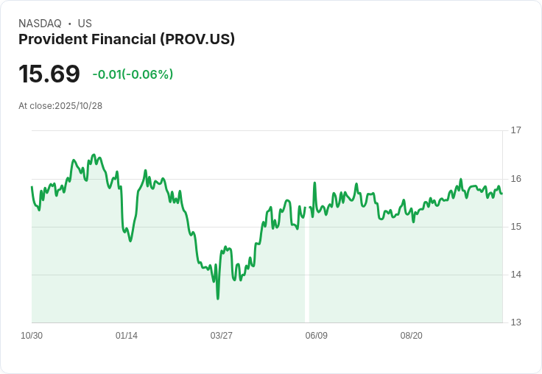Image resolution: width=542 pixels, height=374 pixels.
Task: Click the lowest point of the price line
Action: pos(218,298)
